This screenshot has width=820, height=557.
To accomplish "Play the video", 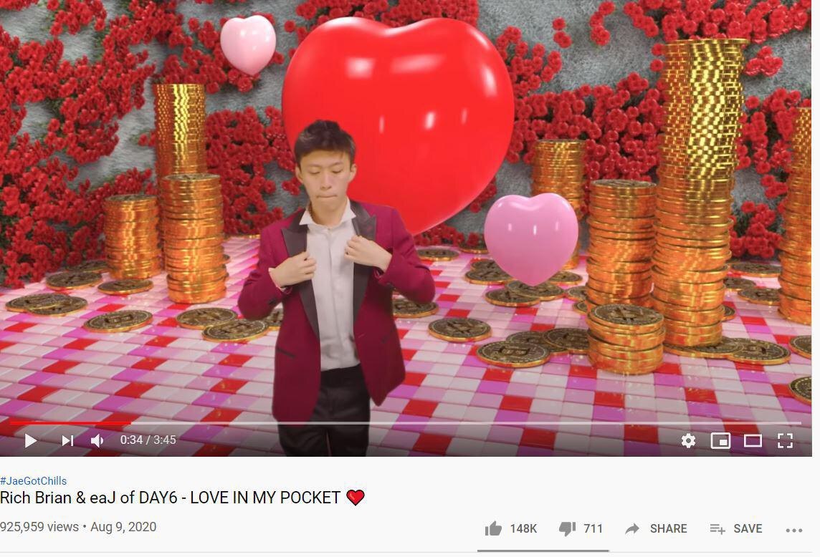I will click(30, 440).
